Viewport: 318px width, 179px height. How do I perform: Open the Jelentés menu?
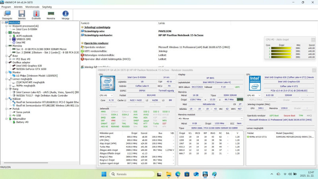point(18,7)
